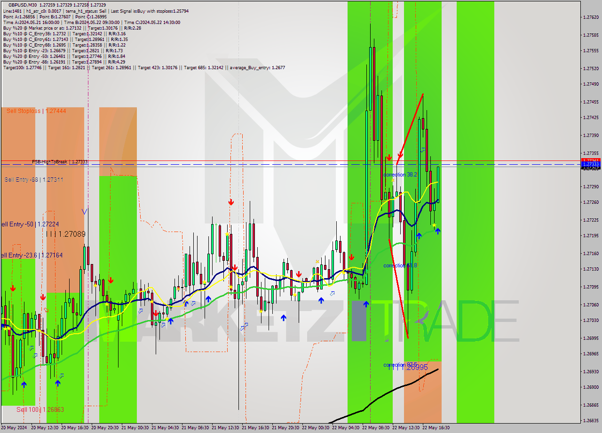Select the red down arrow at 22 May 04:30

point(352,257)
